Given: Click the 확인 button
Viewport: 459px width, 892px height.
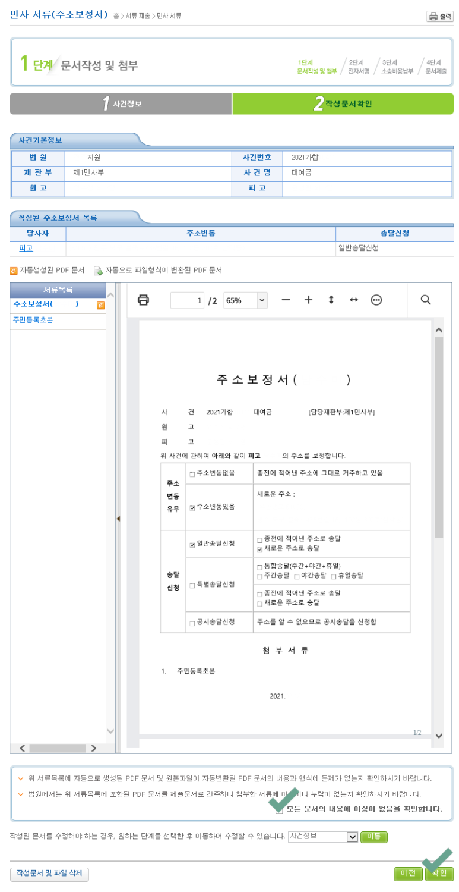Looking at the screenshot, I should pyautogui.click(x=439, y=874).
